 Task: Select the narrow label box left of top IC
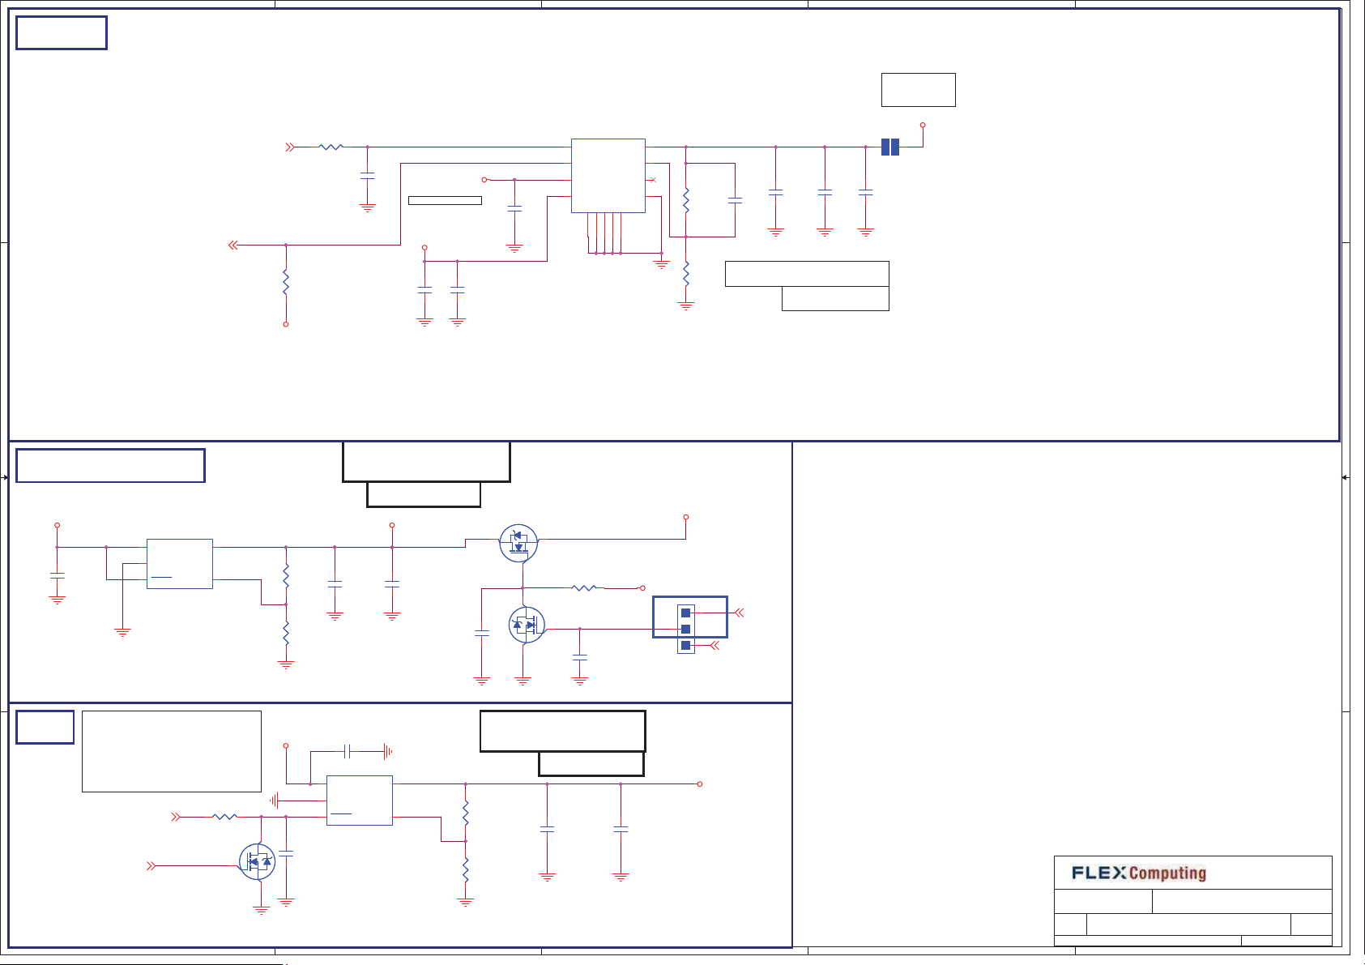pos(446,200)
